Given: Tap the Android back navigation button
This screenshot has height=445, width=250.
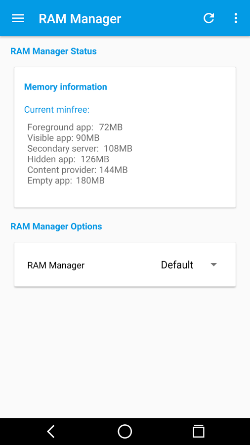Looking at the screenshot, I should (x=51, y=431).
